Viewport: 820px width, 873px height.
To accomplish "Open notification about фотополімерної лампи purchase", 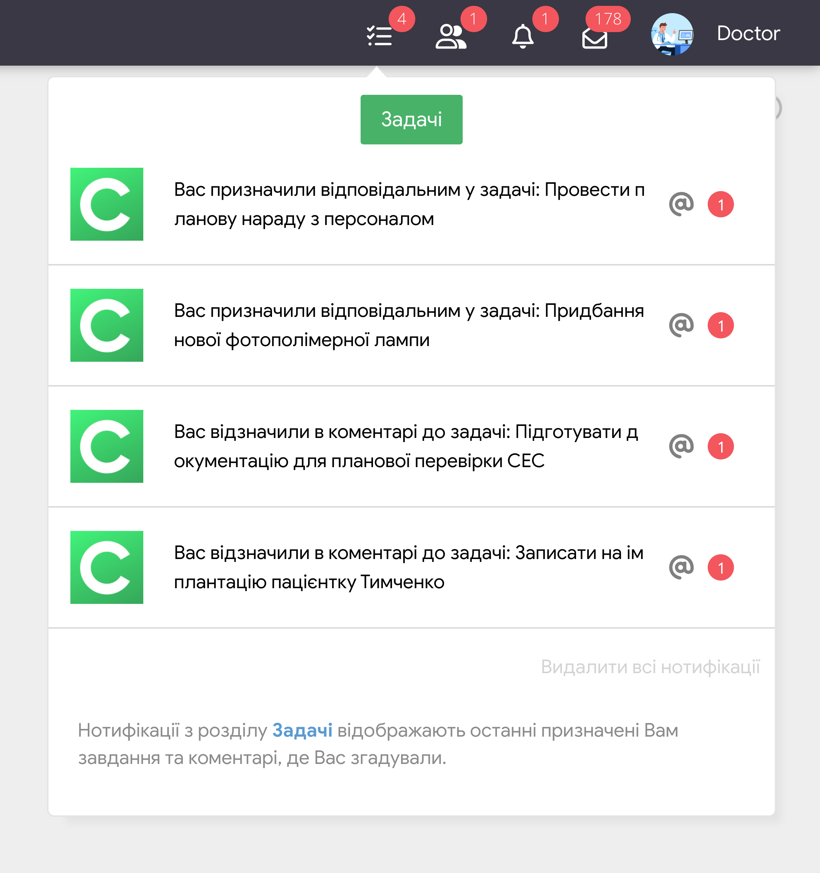I will [409, 325].
